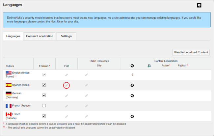Viewport: 214px width, 136px height.
Task: Click the United States flag icon
Action: tap(9, 73)
